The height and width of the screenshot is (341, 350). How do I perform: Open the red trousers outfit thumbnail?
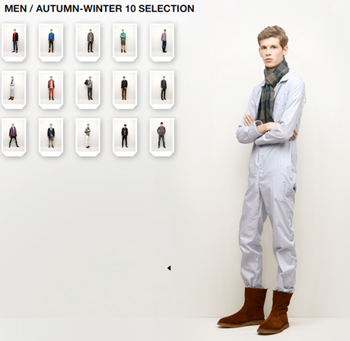[x=51, y=90]
